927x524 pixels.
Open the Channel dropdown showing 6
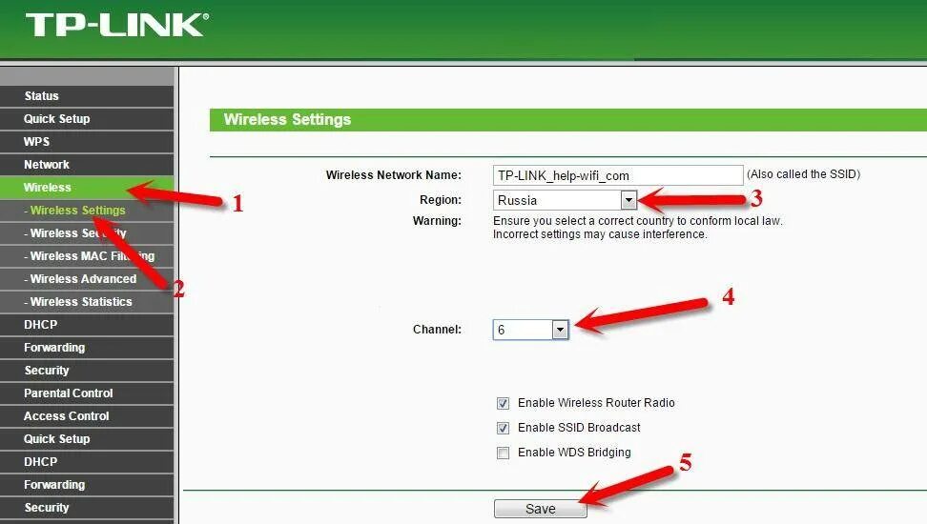point(531,330)
